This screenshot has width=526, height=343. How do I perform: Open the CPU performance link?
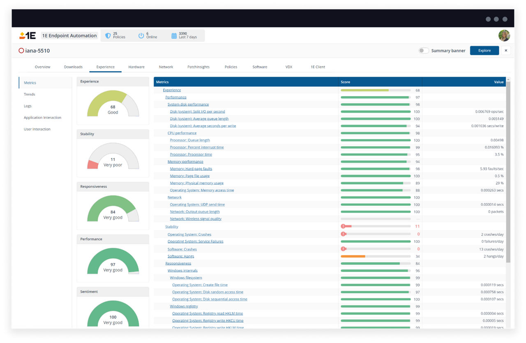[182, 133]
